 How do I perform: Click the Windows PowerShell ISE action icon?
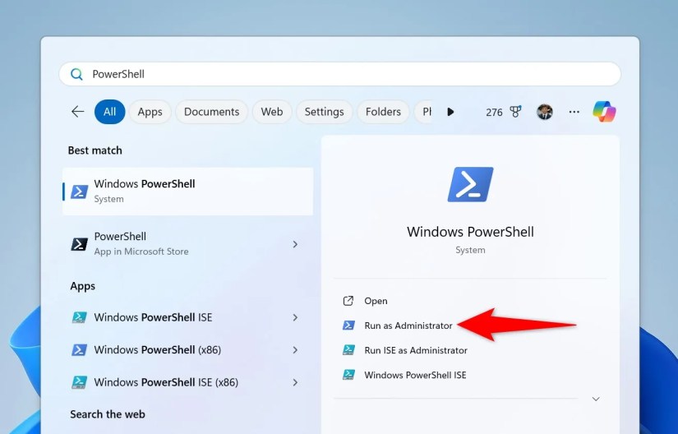348,375
